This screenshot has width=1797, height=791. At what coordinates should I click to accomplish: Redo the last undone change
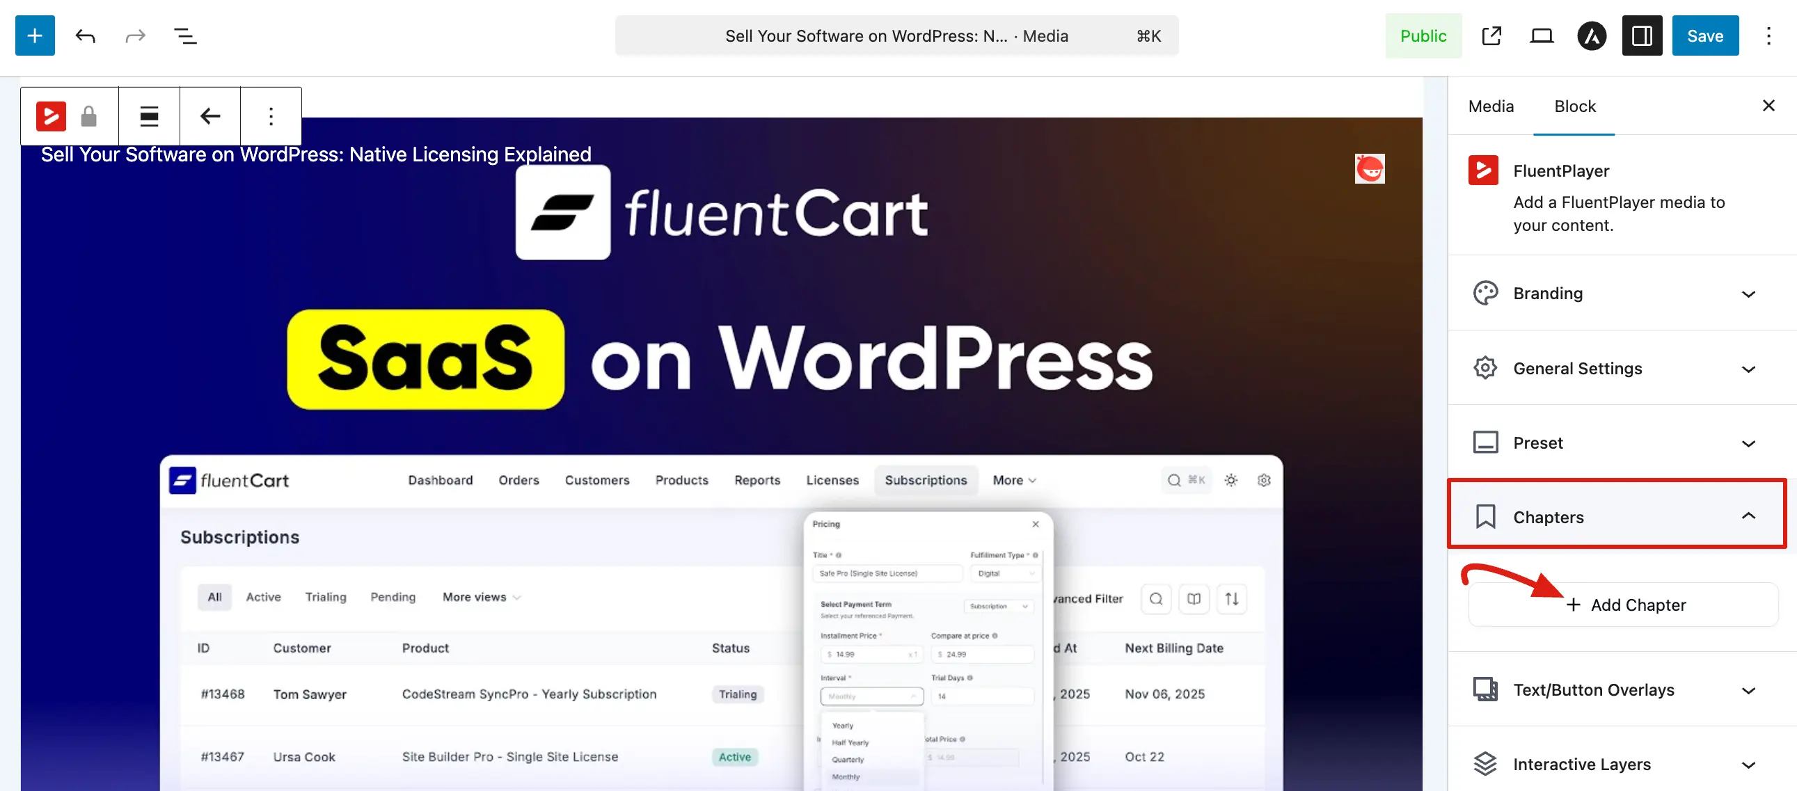click(135, 35)
